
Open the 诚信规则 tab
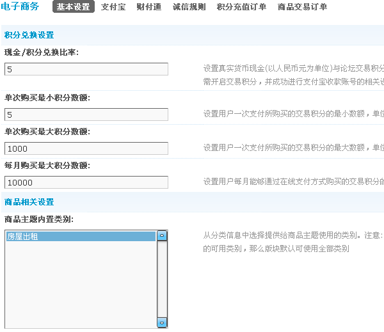189,6
